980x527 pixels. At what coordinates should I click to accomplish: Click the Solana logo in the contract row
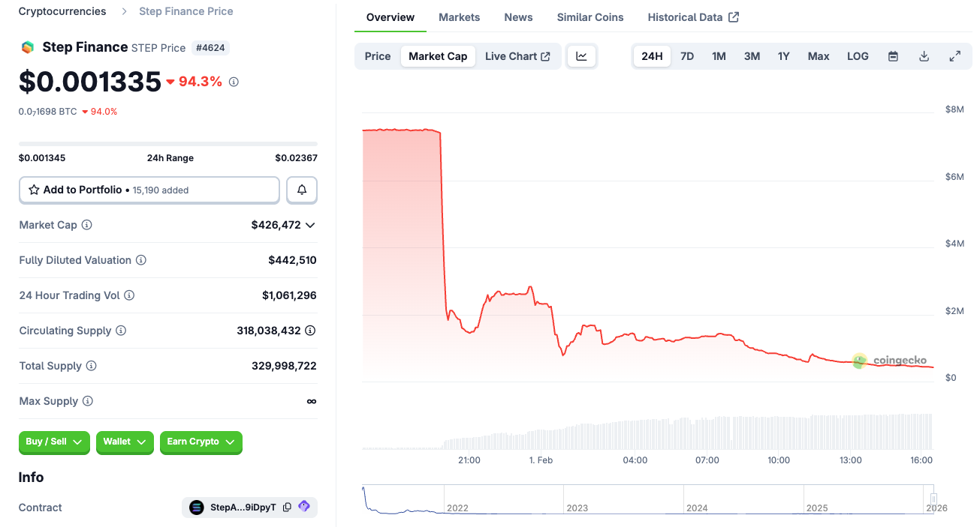click(x=195, y=508)
